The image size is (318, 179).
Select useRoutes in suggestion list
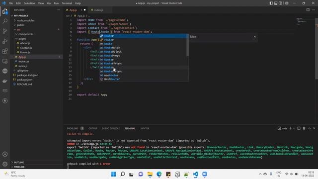tap(143, 75)
